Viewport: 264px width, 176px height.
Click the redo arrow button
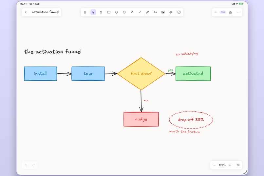[x=33, y=165]
